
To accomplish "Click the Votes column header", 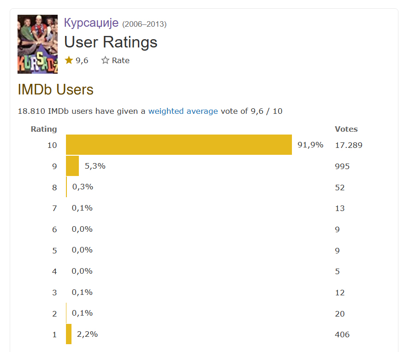I will pos(346,129).
